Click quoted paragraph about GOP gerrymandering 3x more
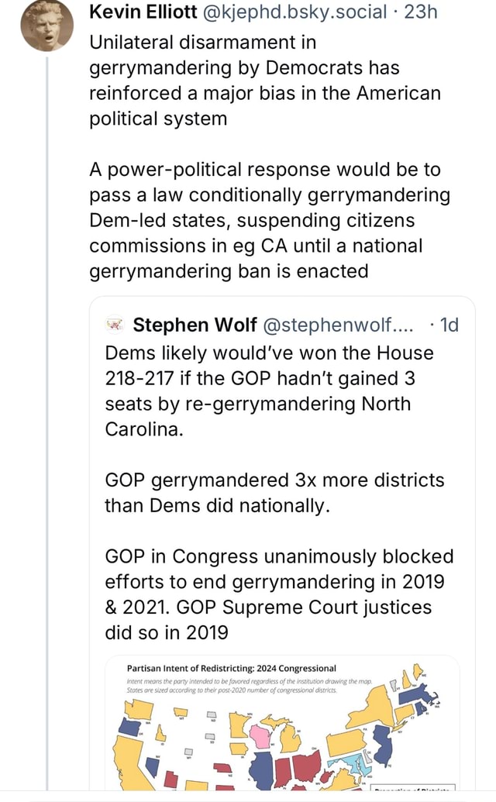 tap(274, 493)
